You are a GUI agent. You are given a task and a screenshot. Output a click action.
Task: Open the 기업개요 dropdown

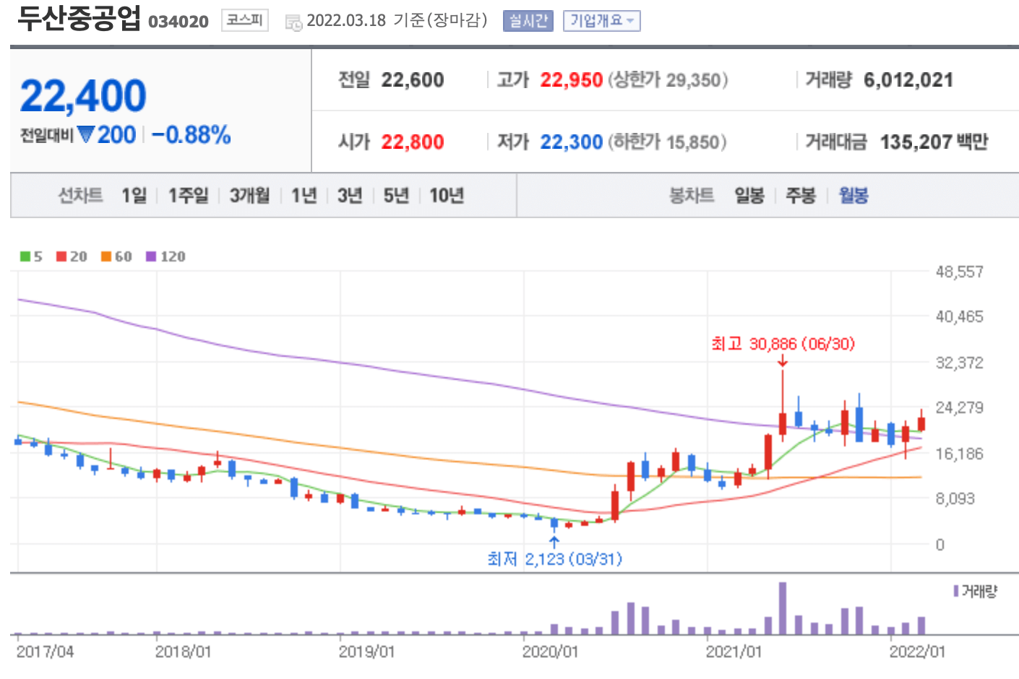click(x=601, y=21)
